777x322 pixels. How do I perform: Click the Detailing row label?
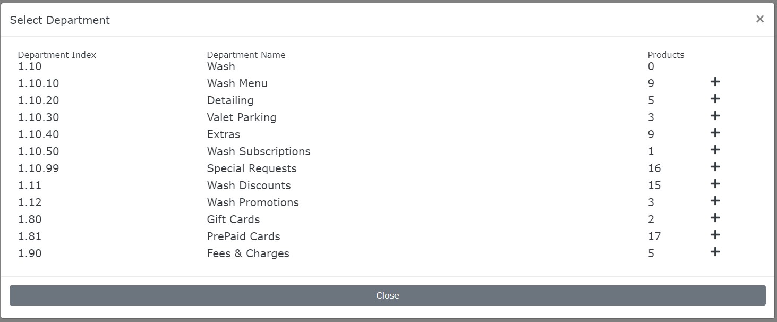click(230, 100)
